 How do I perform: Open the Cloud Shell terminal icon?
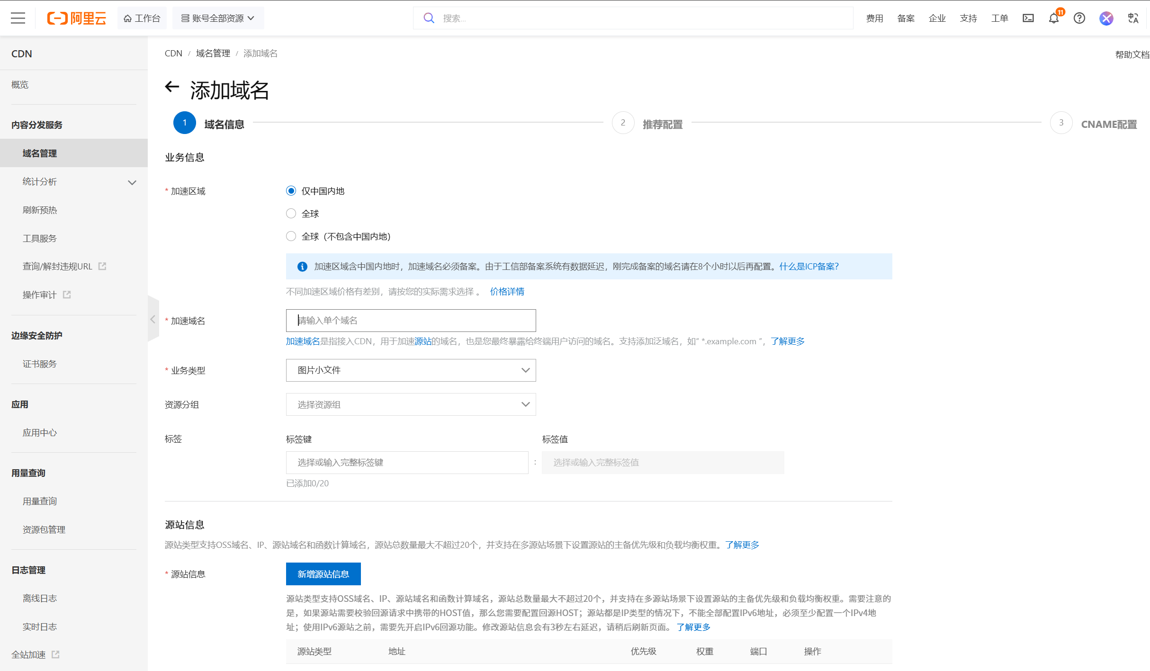[1028, 18]
